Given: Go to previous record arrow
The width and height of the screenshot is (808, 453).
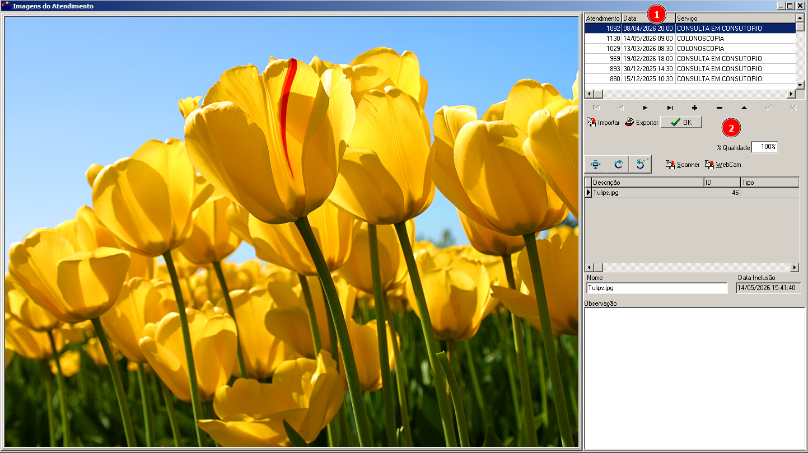Looking at the screenshot, I should (x=621, y=108).
